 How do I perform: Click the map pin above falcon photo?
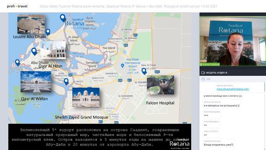tap(144, 71)
